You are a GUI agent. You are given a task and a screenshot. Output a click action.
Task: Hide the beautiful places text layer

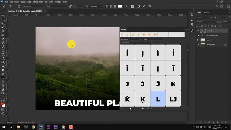click(x=198, y=35)
